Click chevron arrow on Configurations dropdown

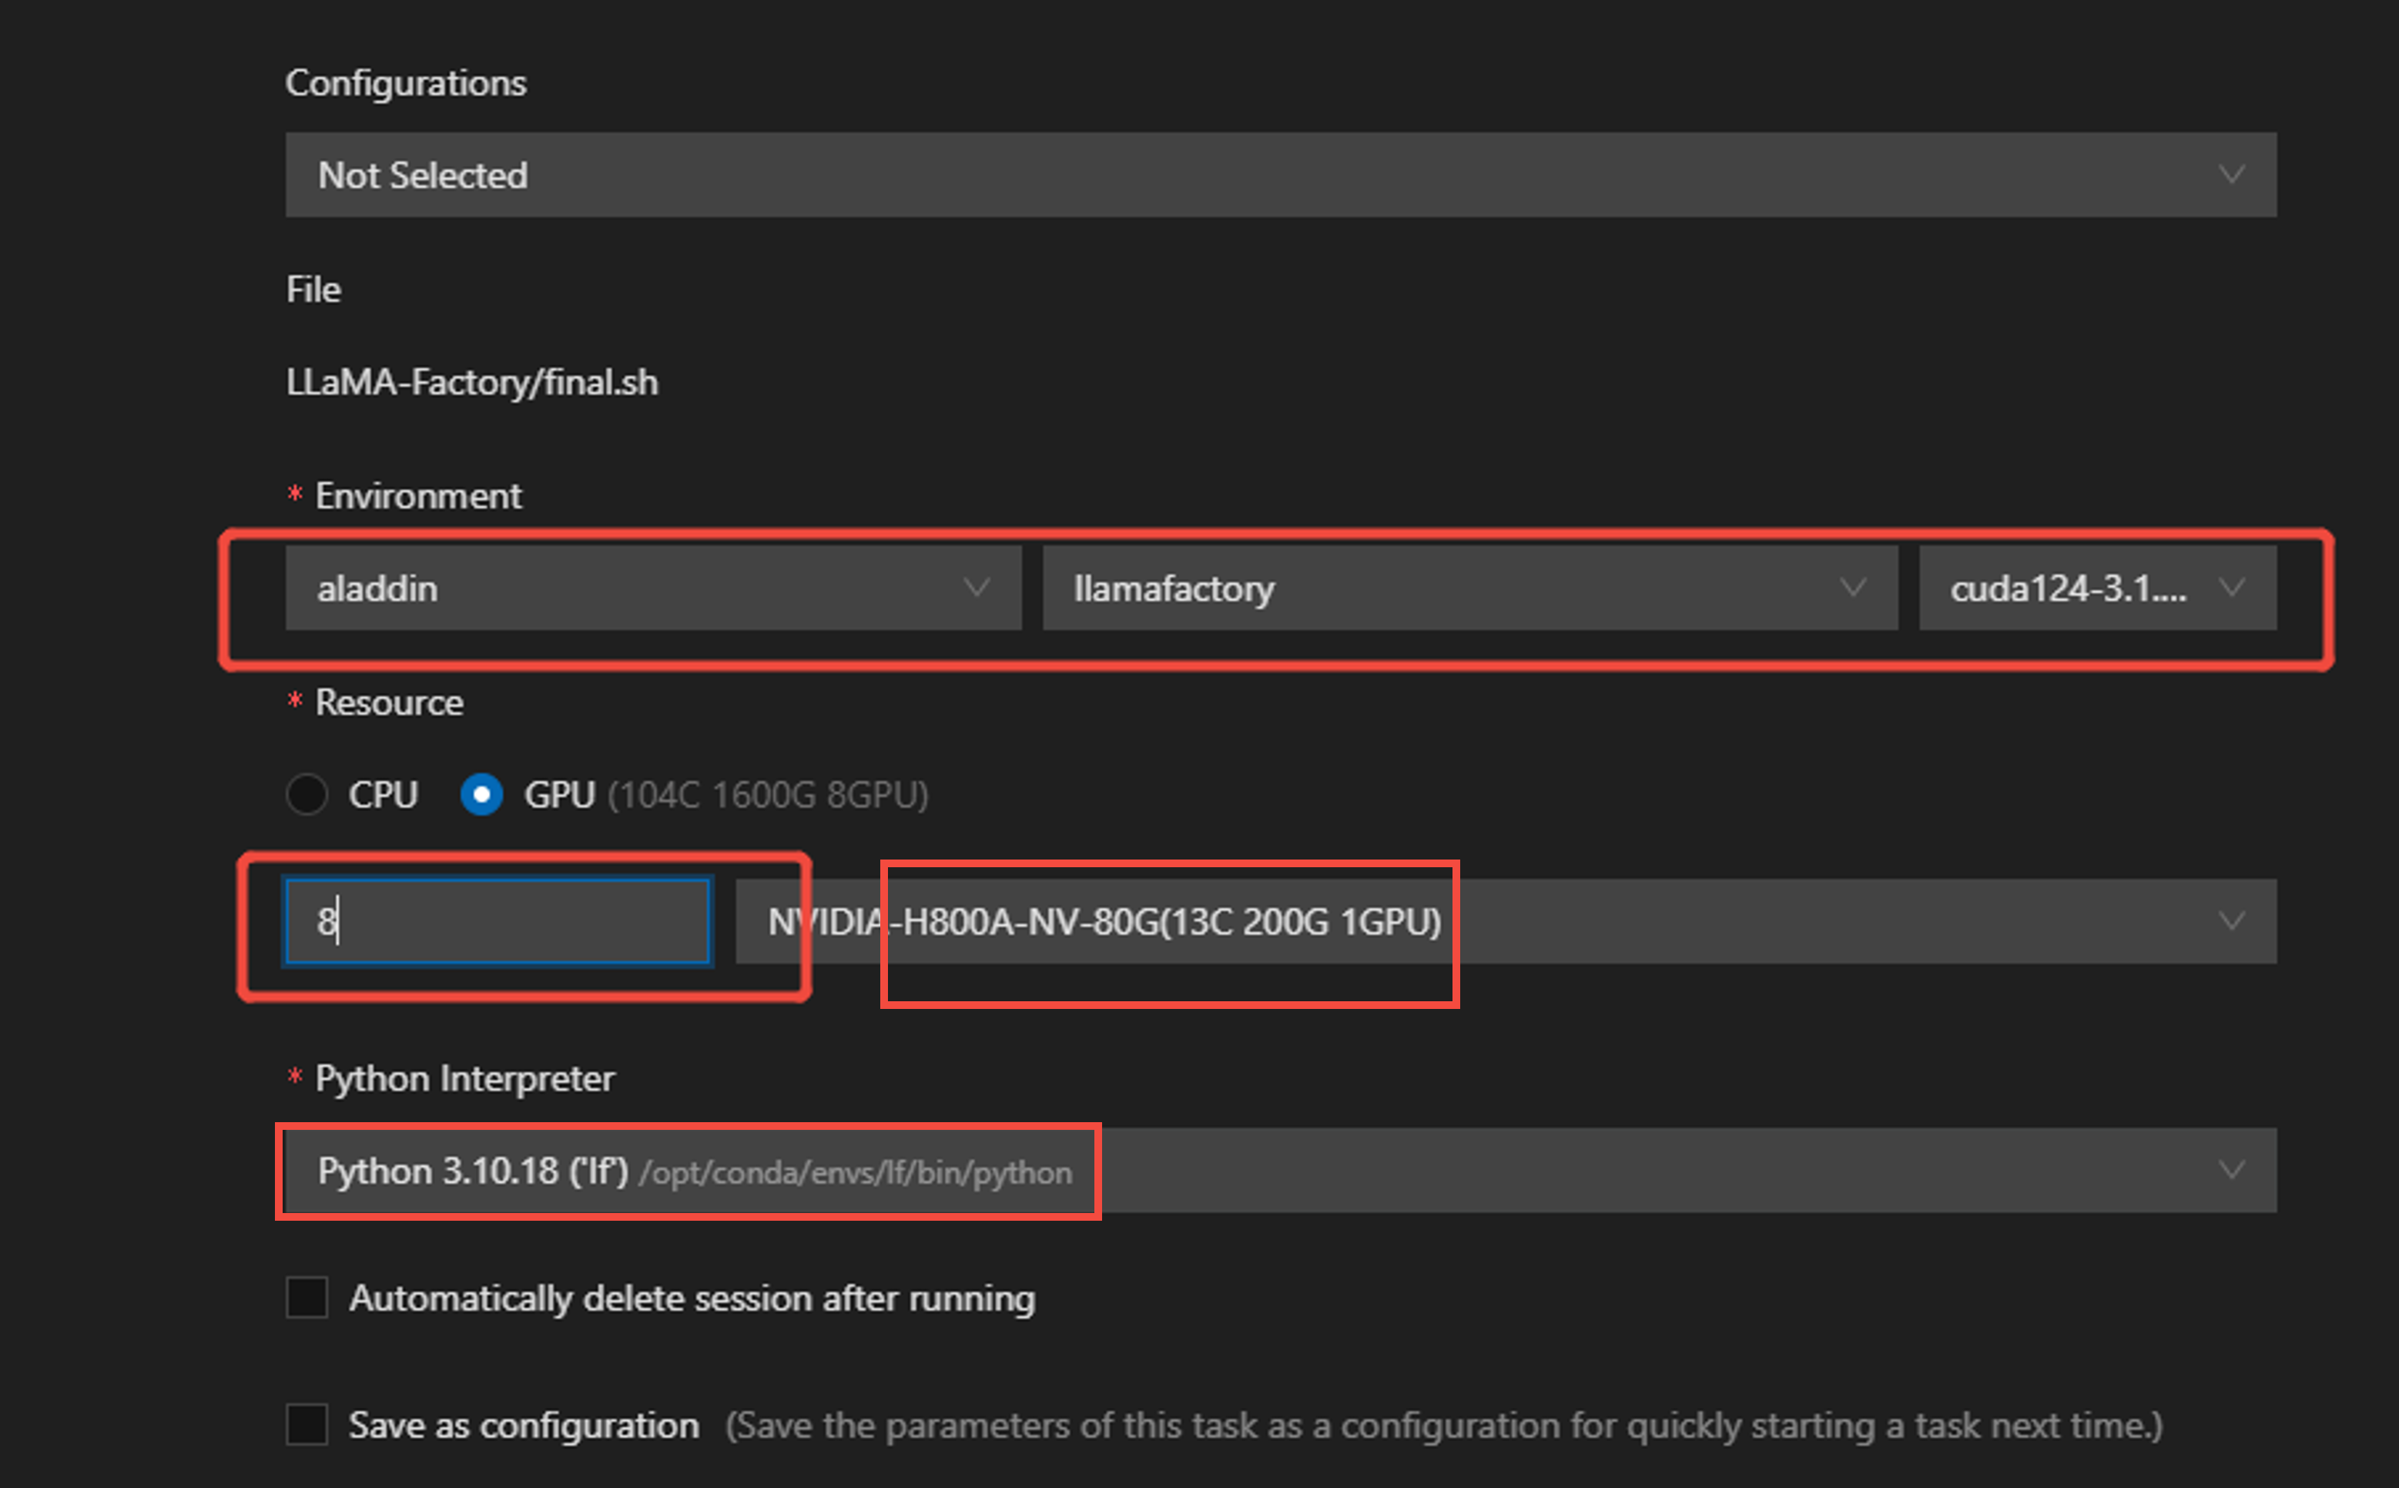point(2232,175)
